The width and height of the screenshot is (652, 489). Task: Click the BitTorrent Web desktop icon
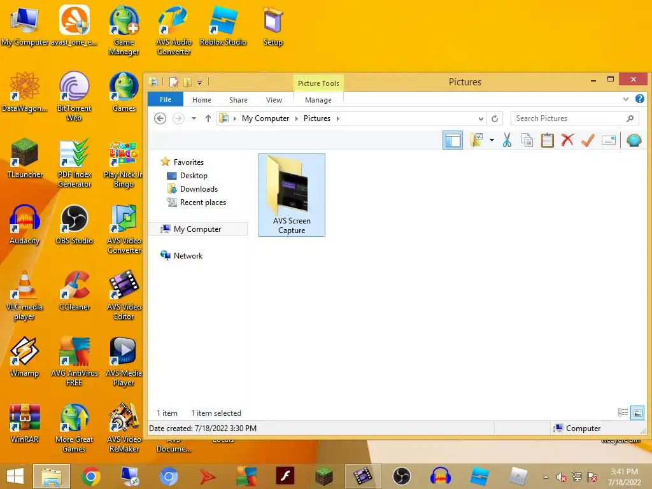(x=74, y=97)
